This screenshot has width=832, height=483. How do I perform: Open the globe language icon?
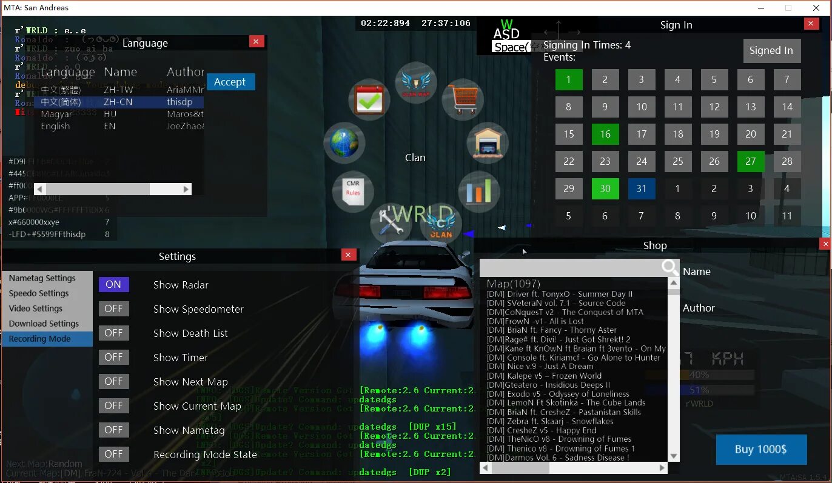click(x=344, y=143)
